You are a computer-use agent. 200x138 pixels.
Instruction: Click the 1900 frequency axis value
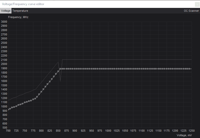[4, 68]
